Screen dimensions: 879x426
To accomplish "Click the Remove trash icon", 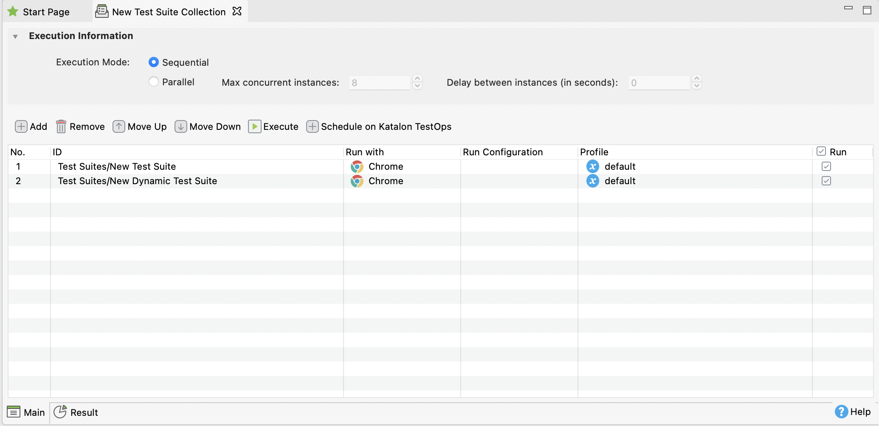I will click(61, 126).
